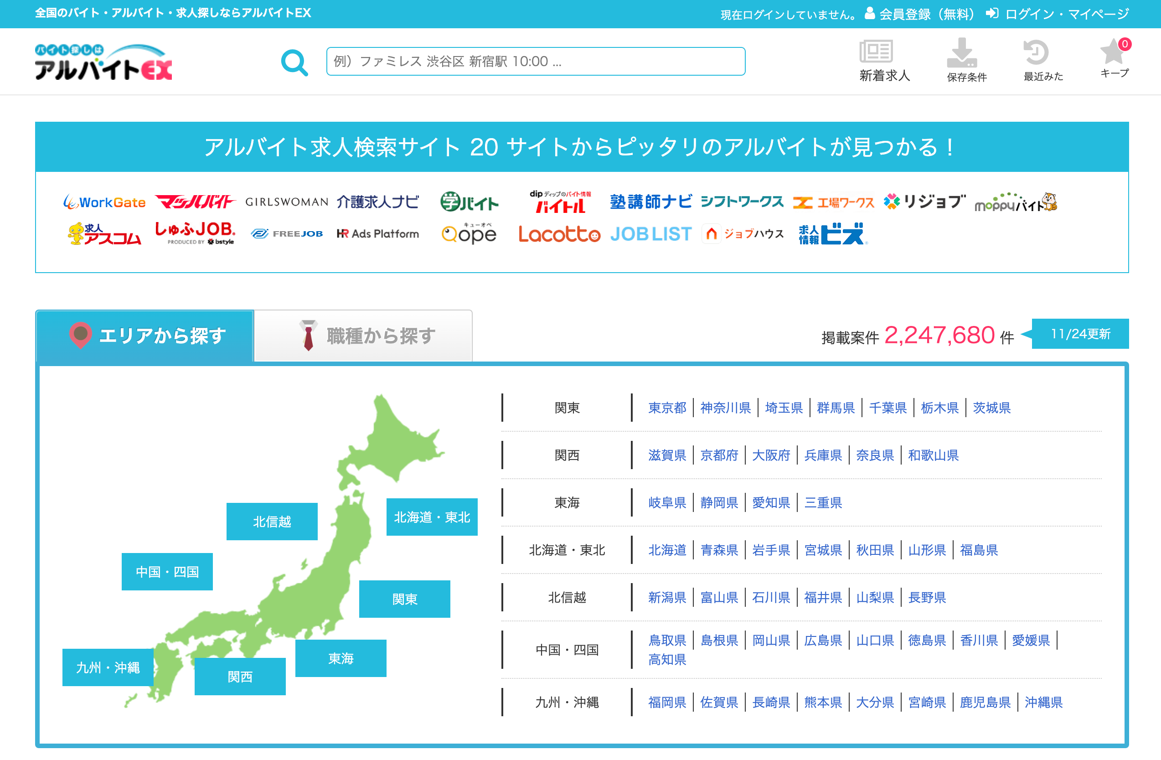This screenshot has height=760, width=1161.
Task: Click the 九州・沖縄 map region button
Action: pyautogui.click(x=108, y=667)
